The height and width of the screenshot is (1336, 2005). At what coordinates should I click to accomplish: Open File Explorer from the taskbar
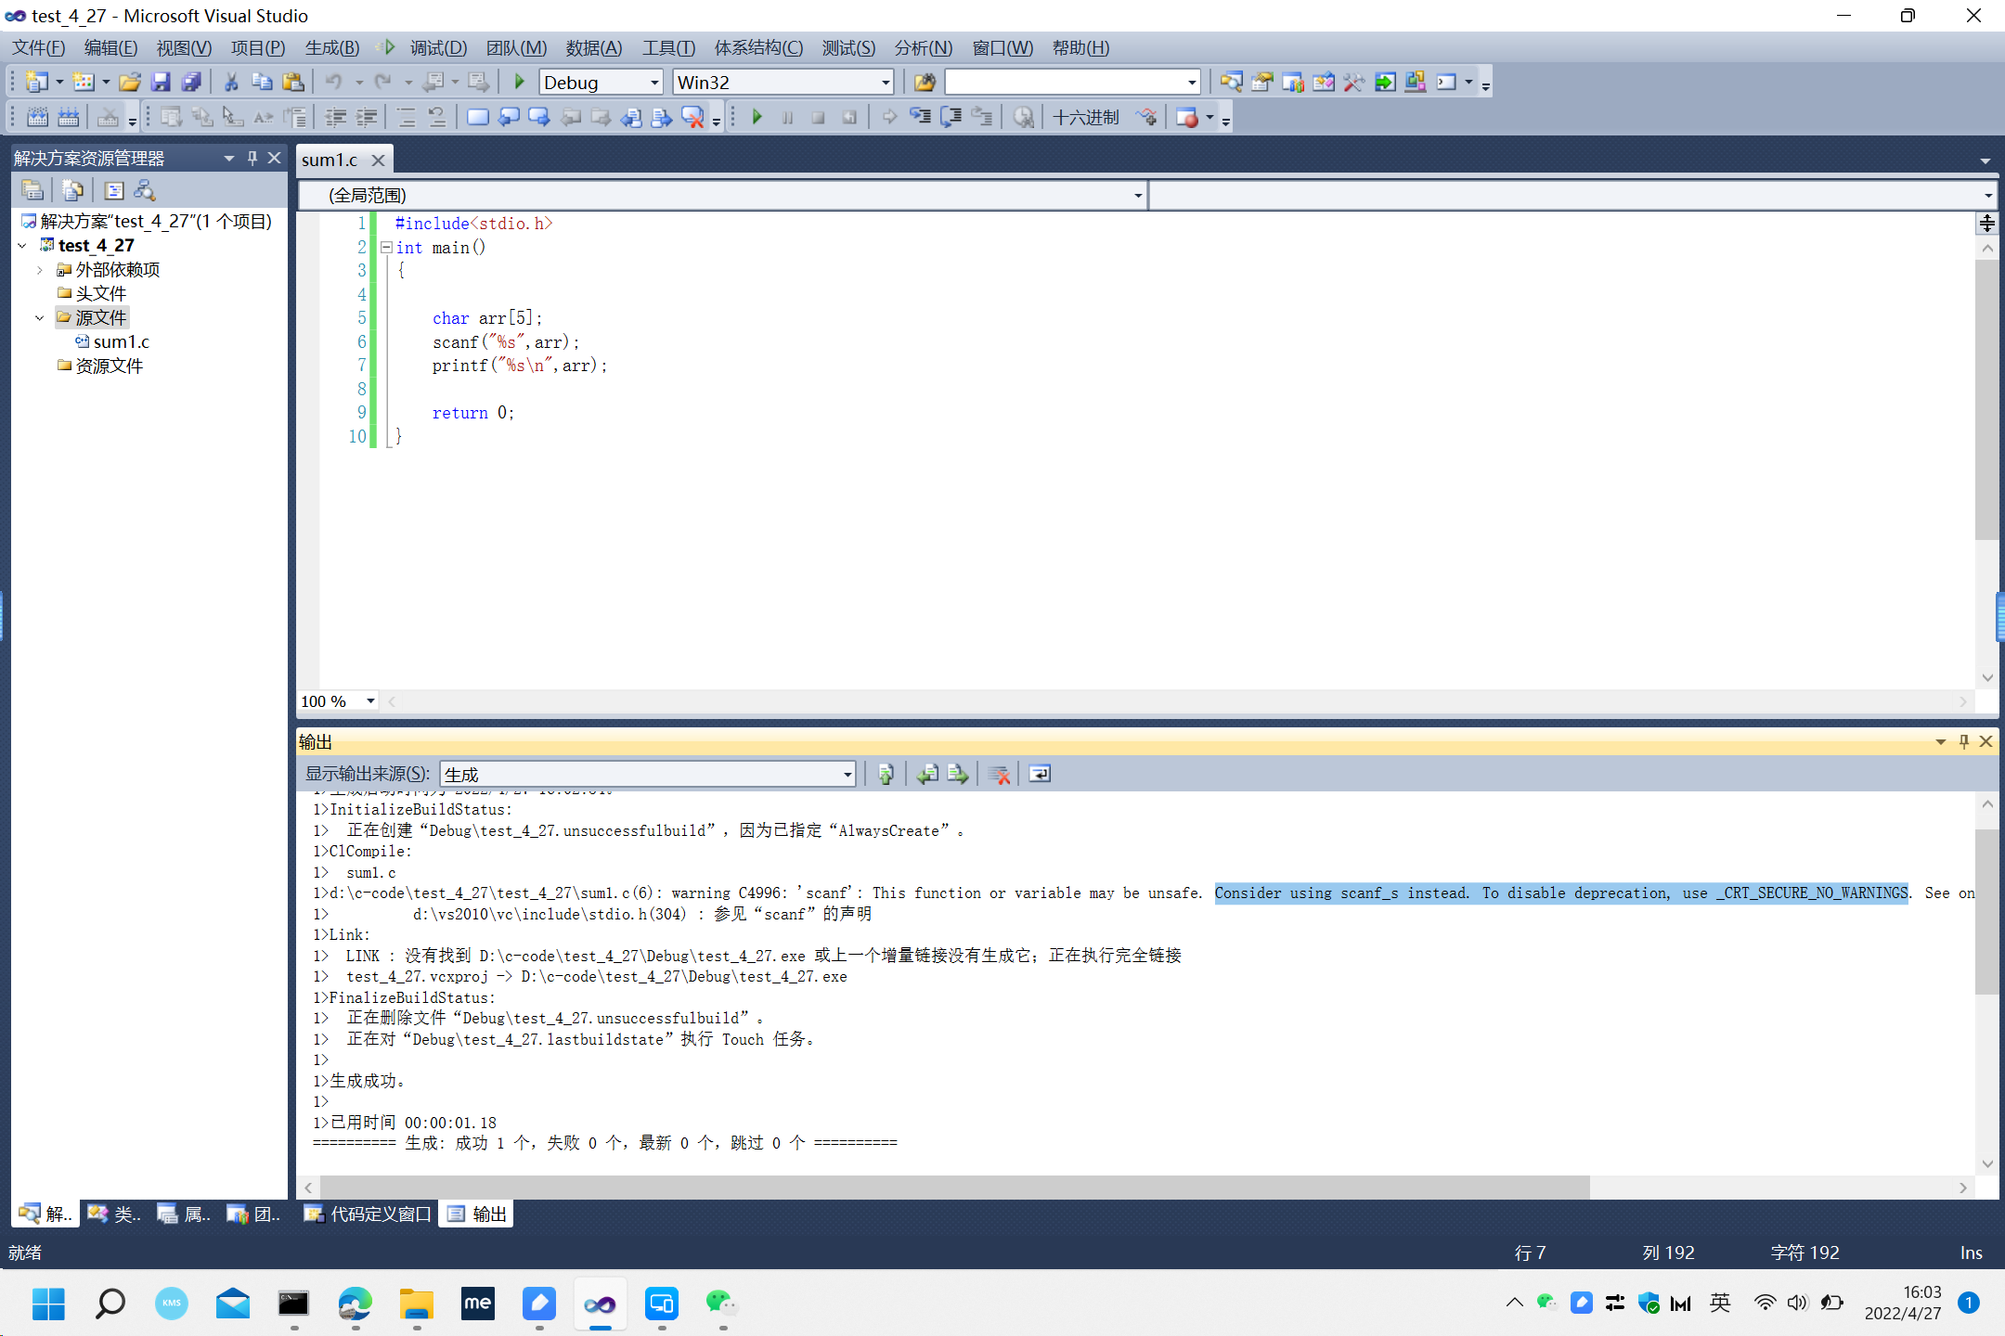[x=417, y=1304]
